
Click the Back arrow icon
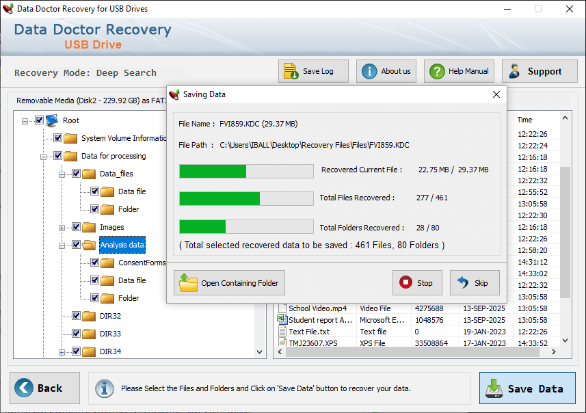click(23, 388)
